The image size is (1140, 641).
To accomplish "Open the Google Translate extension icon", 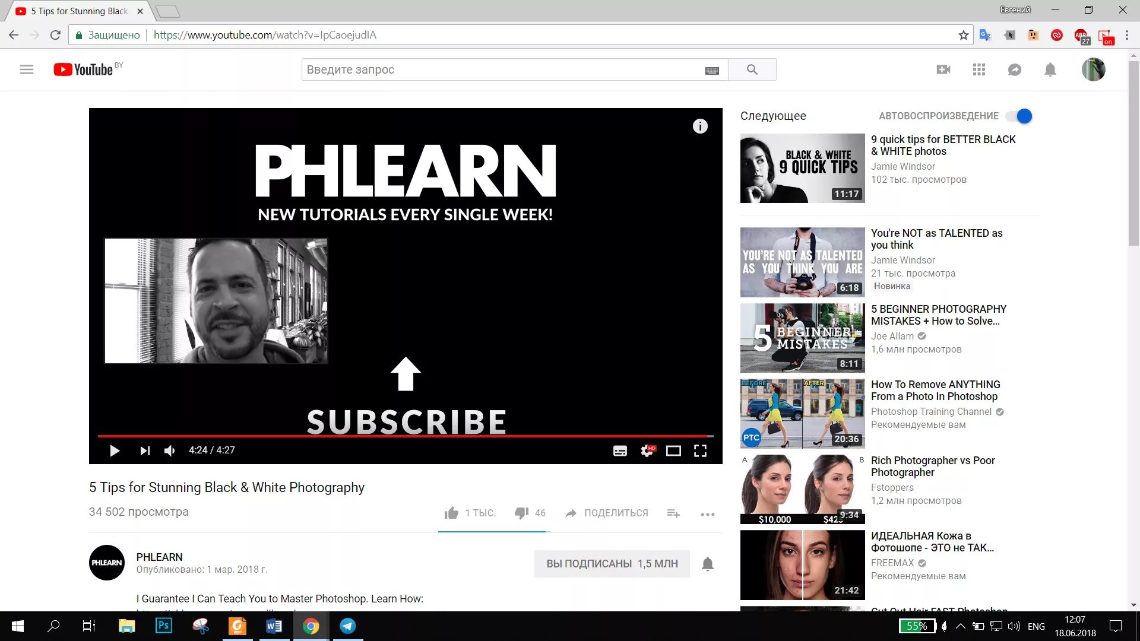I will (x=985, y=35).
